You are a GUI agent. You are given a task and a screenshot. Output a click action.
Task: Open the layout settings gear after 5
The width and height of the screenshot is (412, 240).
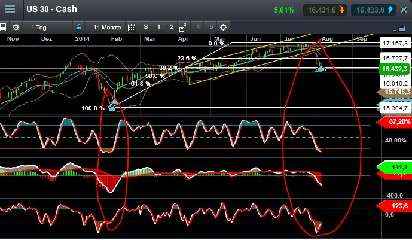(x=223, y=27)
